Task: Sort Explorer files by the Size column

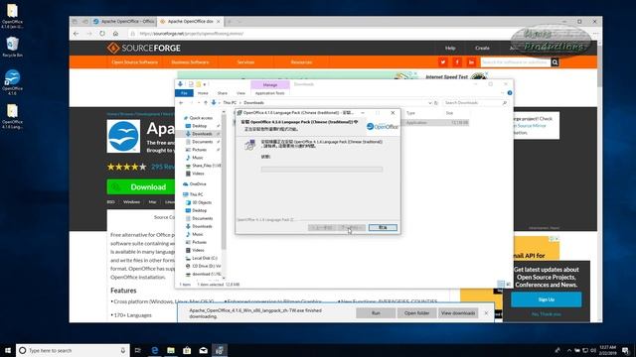Action: [x=449, y=113]
